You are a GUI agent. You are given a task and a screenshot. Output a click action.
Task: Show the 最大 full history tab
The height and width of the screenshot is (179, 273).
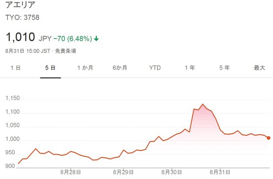pyautogui.click(x=259, y=68)
